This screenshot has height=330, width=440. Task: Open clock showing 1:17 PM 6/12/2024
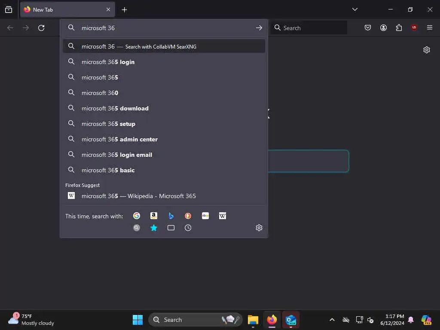[x=392, y=320]
